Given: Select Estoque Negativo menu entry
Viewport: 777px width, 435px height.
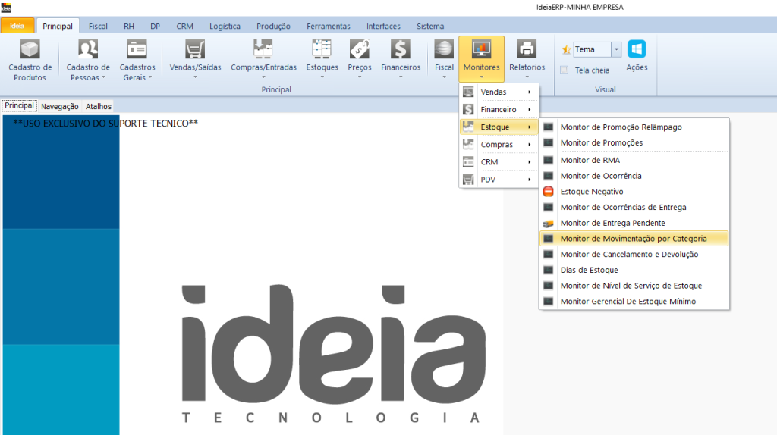Looking at the screenshot, I should pos(592,192).
